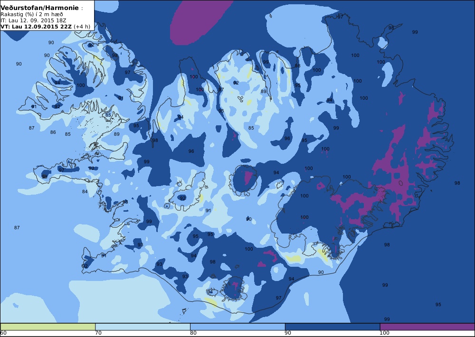Click the yellow-green 60–70 legend swatch

click(x=48, y=327)
